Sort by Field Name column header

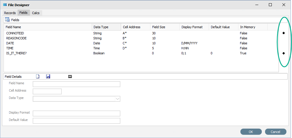pos(48,27)
